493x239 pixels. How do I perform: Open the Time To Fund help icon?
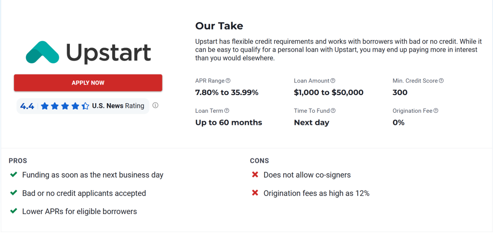333,110
